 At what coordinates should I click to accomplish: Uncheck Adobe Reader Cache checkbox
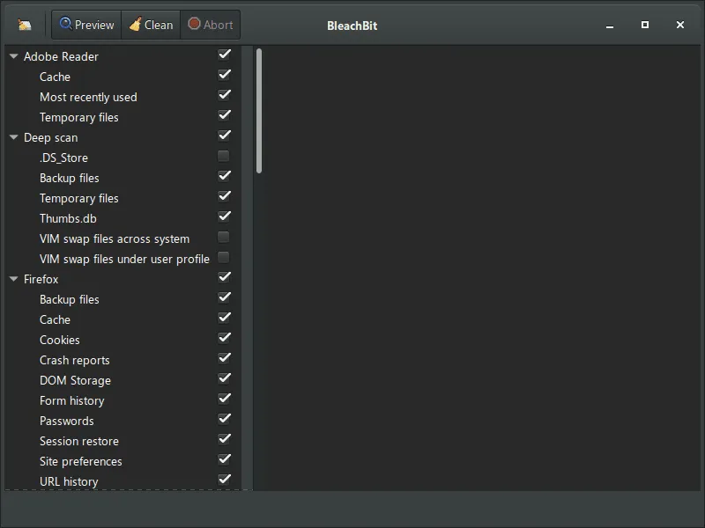(x=224, y=75)
